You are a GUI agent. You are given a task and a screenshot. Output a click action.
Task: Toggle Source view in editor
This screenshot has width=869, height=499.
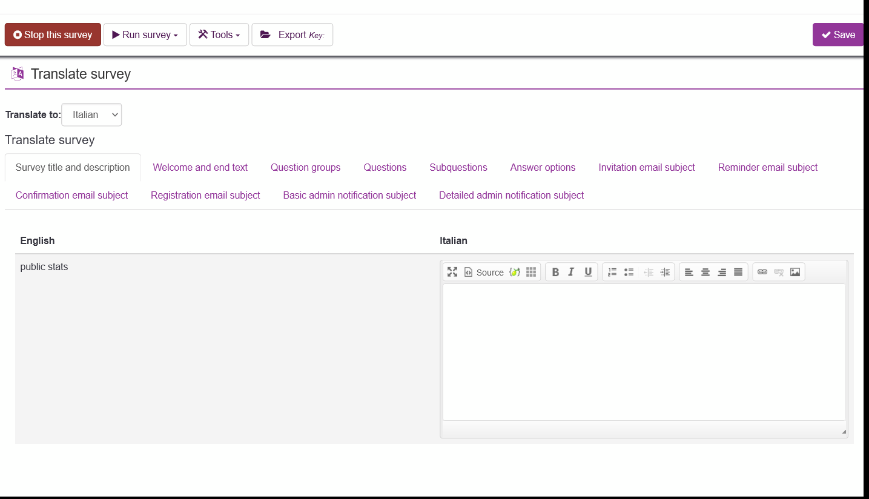(x=484, y=272)
